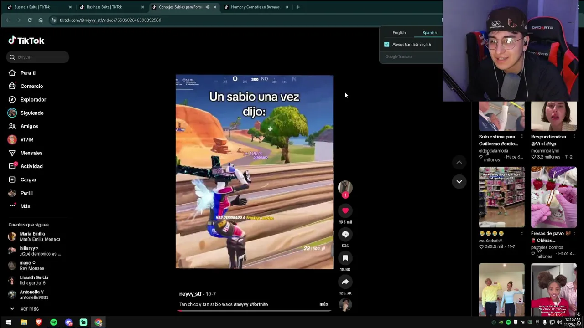Open Brave browser from taskbar
Screen dimensions: 584x328
click(x=39, y=323)
